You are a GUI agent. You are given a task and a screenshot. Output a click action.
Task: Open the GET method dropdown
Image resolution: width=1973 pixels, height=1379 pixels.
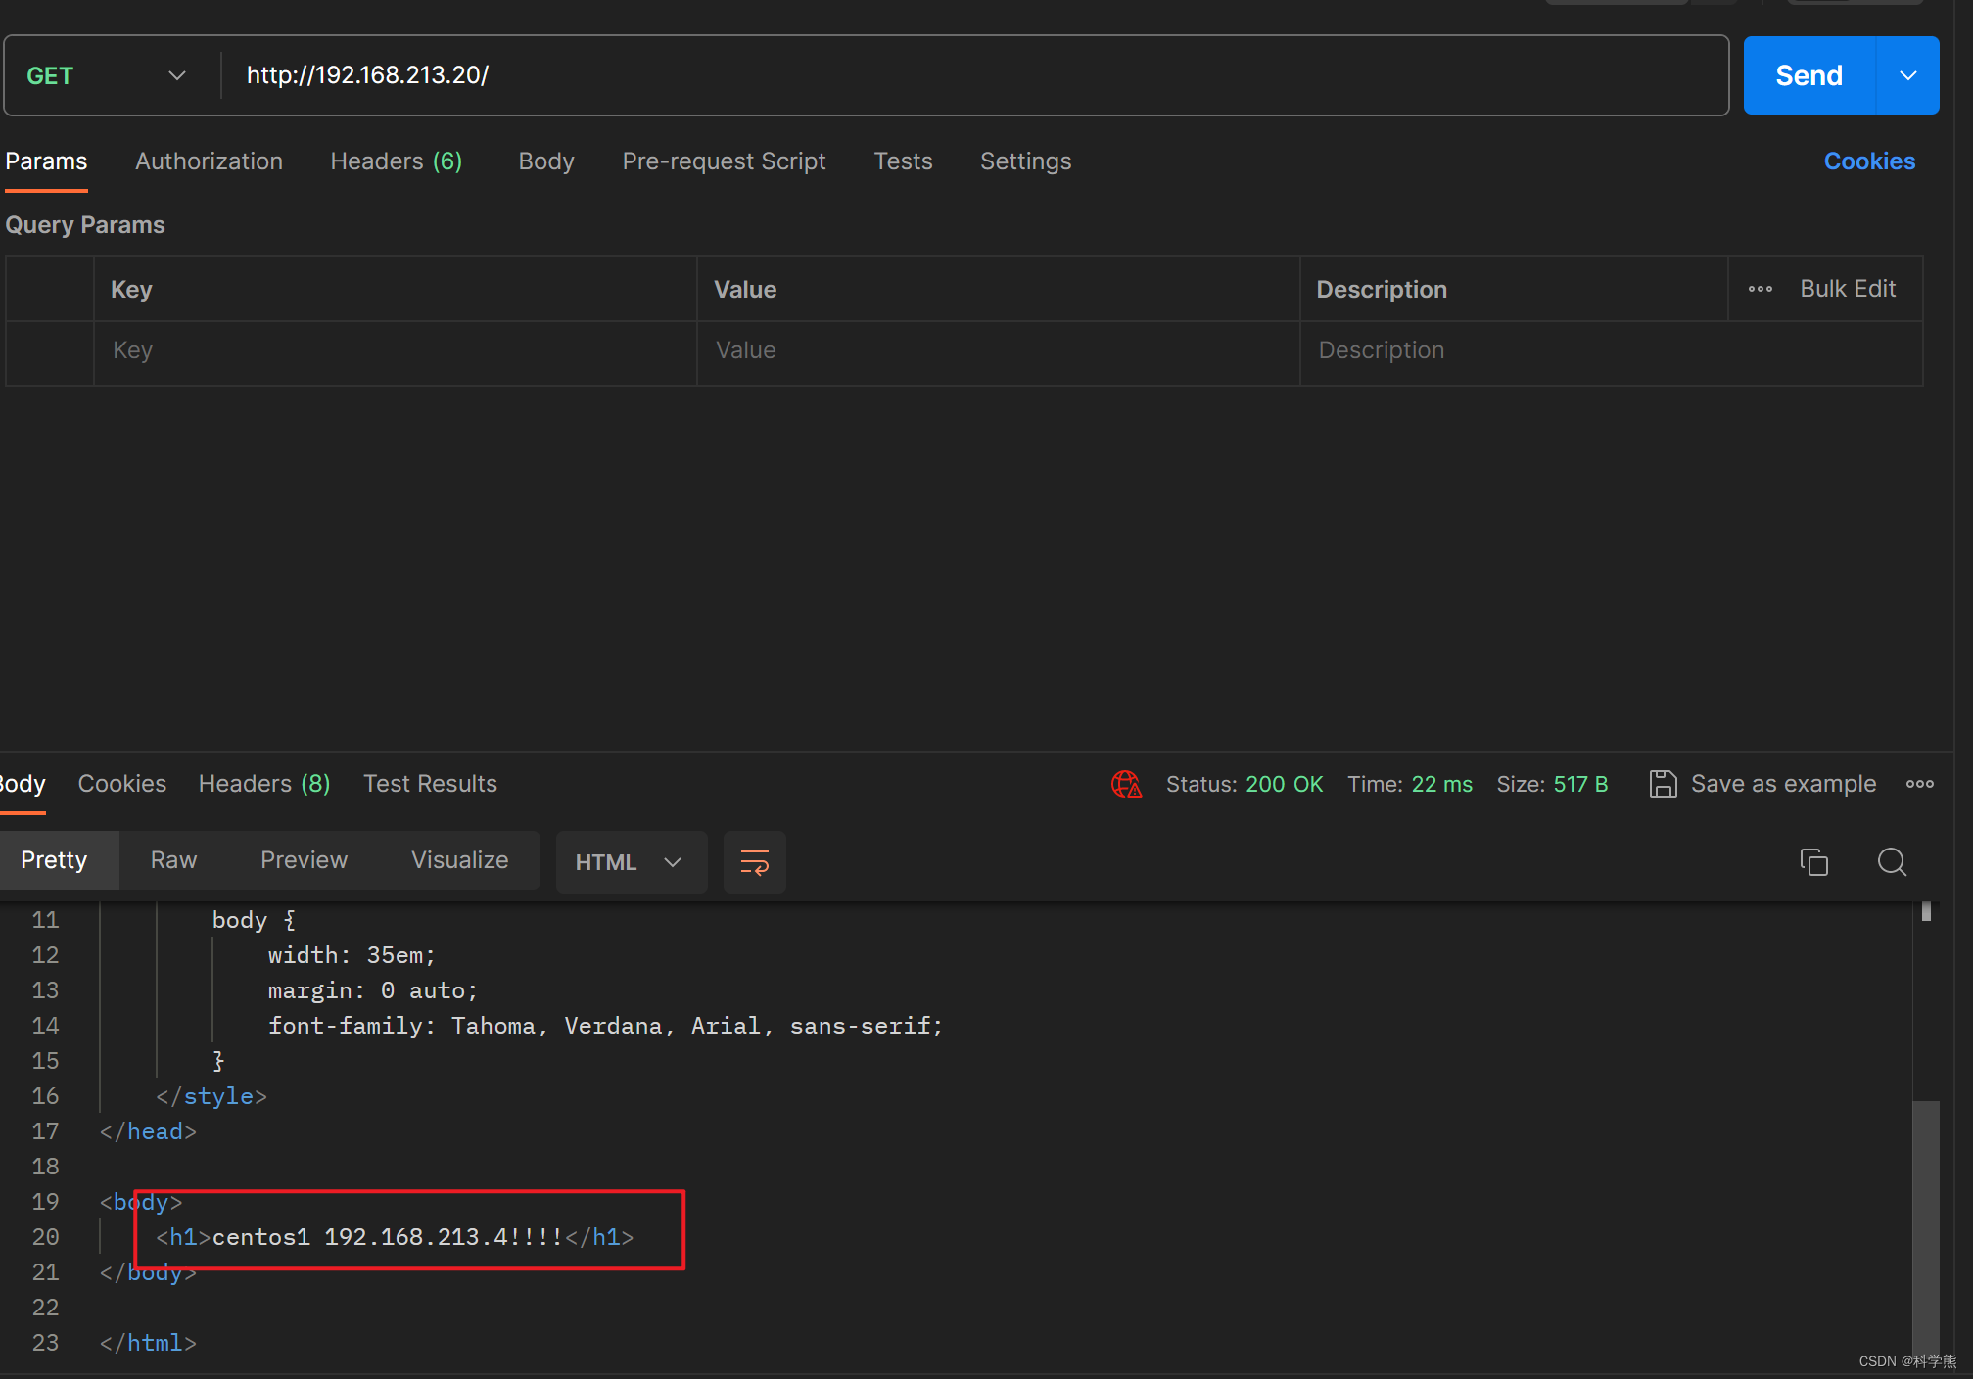[106, 75]
